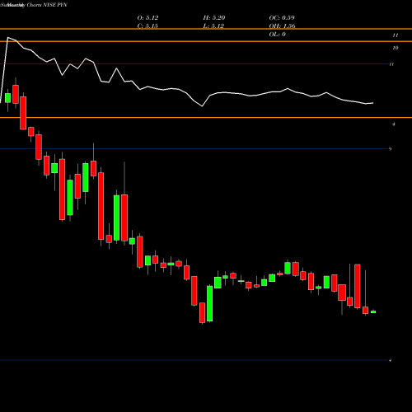Click the 'OL: 0' reading
Image resolution: width=412 pixels, height=412 pixels.
[277, 34]
